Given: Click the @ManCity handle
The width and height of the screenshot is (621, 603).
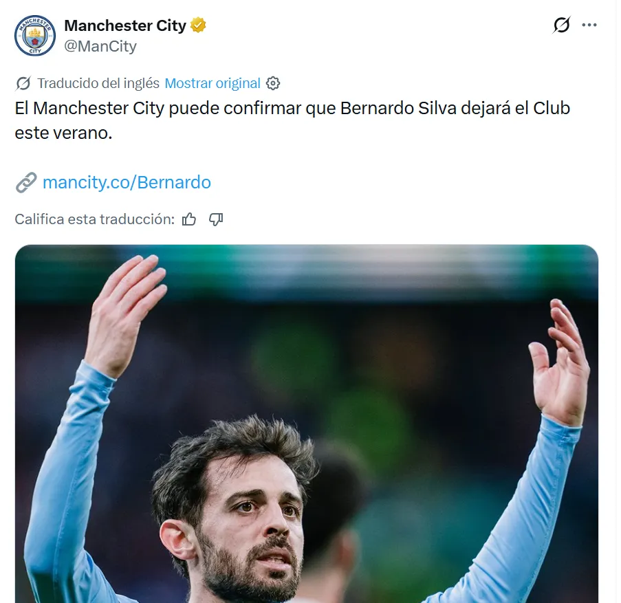Looking at the screenshot, I should [100, 46].
